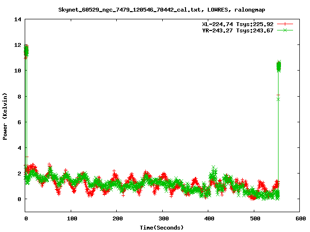Click the end calibration cluster near 10 Kelvin
310x232 pixels.
pyautogui.click(x=279, y=66)
